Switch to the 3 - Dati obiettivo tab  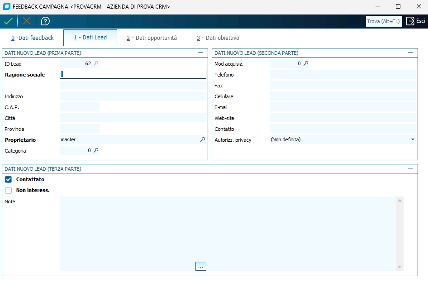(x=218, y=38)
